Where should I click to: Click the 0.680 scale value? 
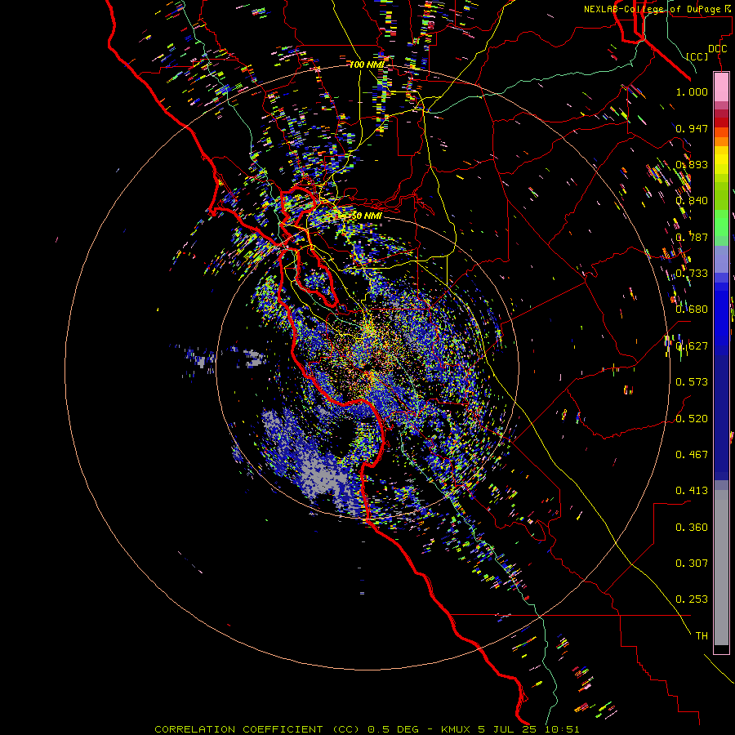click(x=692, y=310)
